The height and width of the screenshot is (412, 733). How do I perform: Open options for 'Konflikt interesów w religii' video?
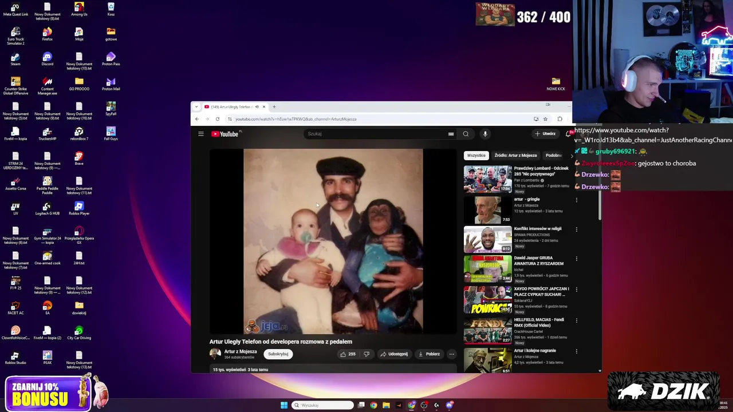[577, 229]
